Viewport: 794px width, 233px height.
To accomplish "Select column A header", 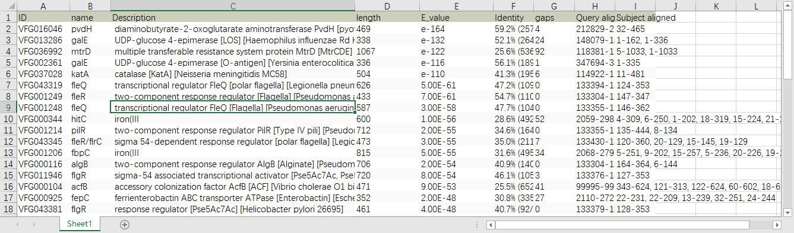I will tap(43, 6).
